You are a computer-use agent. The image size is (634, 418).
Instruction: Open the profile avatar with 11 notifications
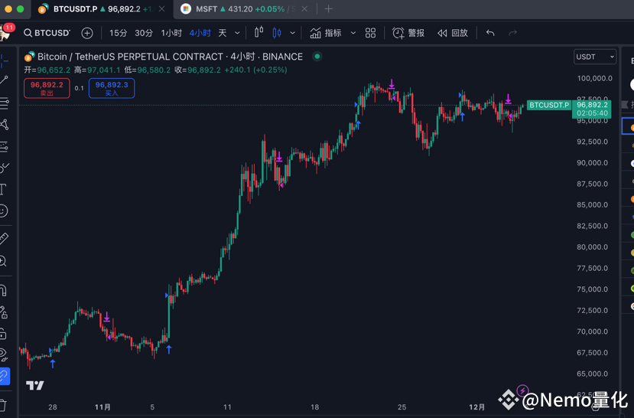pyautogui.click(x=5, y=33)
